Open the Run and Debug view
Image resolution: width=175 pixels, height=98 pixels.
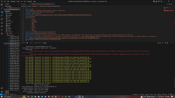coord(2,15)
